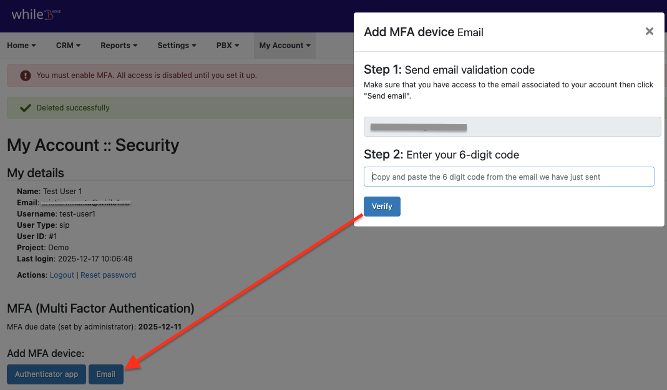This screenshot has height=390, width=667.
Task: Open the My Account menu
Action: click(x=285, y=46)
